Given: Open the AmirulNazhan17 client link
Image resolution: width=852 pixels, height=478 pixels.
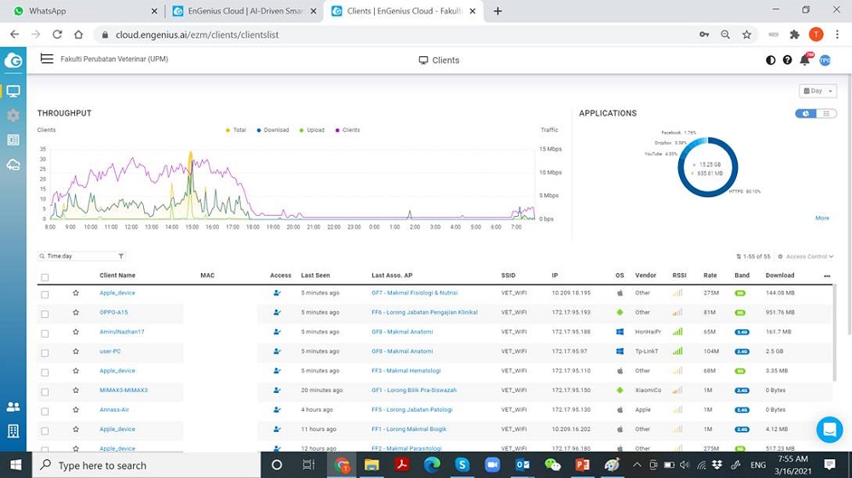Looking at the screenshot, I should tap(122, 332).
